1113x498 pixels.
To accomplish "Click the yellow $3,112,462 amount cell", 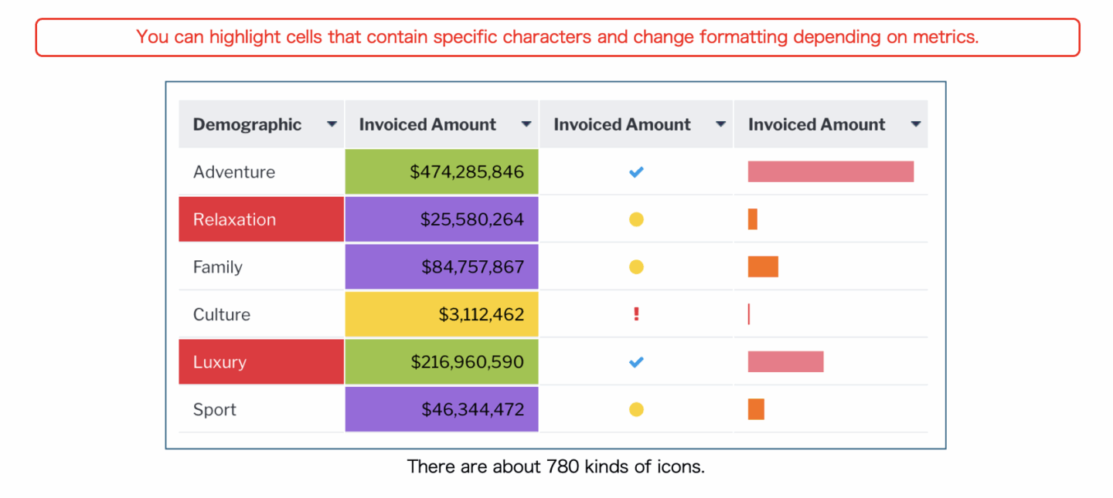I will click(441, 313).
